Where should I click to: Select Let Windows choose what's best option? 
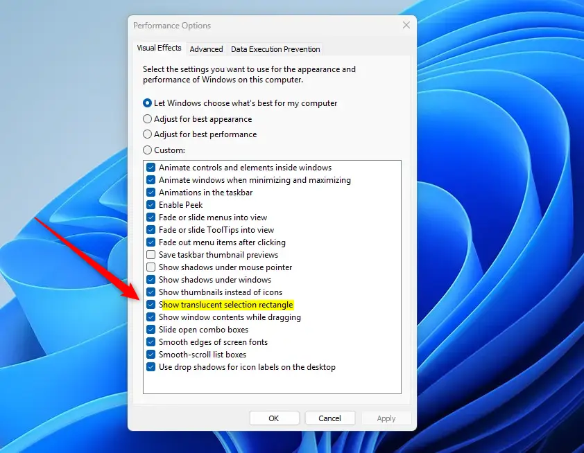[148, 103]
